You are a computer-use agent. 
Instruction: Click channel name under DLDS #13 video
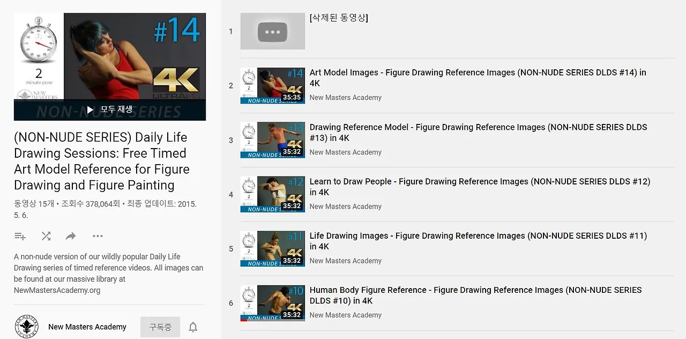(346, 152)
